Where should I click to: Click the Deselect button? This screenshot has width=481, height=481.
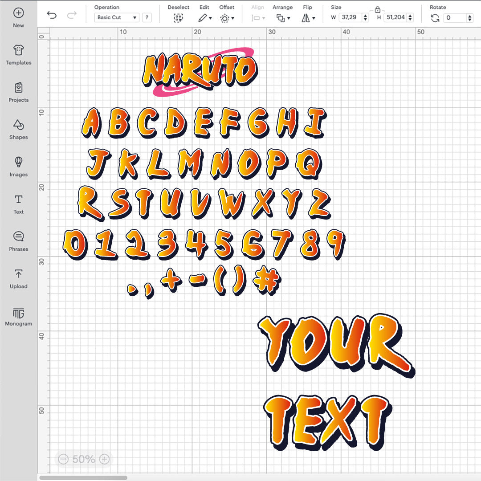point(178,18)
